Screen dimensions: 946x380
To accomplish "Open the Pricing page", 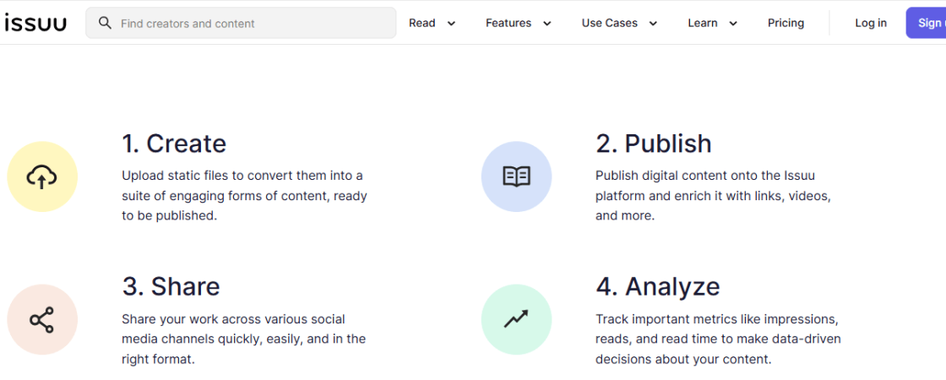I will [786, 23].
